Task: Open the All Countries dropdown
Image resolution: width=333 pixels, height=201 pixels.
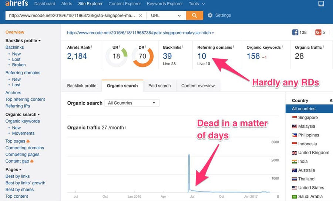Action: click(x=132, y=103)
